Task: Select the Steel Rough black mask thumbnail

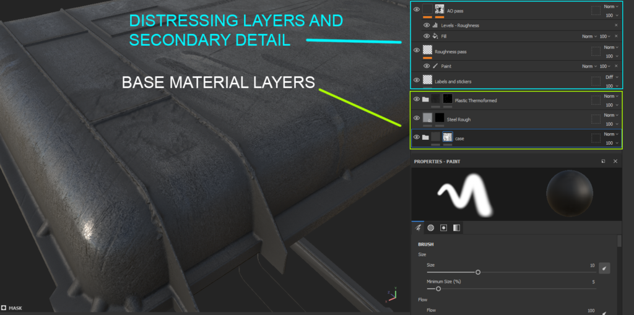Action: [x=440, y=118]
